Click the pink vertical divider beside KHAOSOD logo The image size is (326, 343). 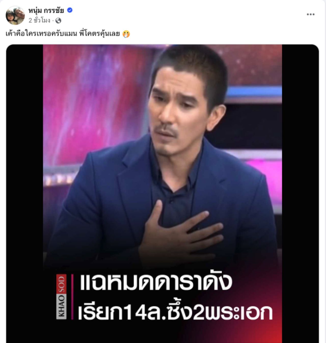click(x=72, y=297)
